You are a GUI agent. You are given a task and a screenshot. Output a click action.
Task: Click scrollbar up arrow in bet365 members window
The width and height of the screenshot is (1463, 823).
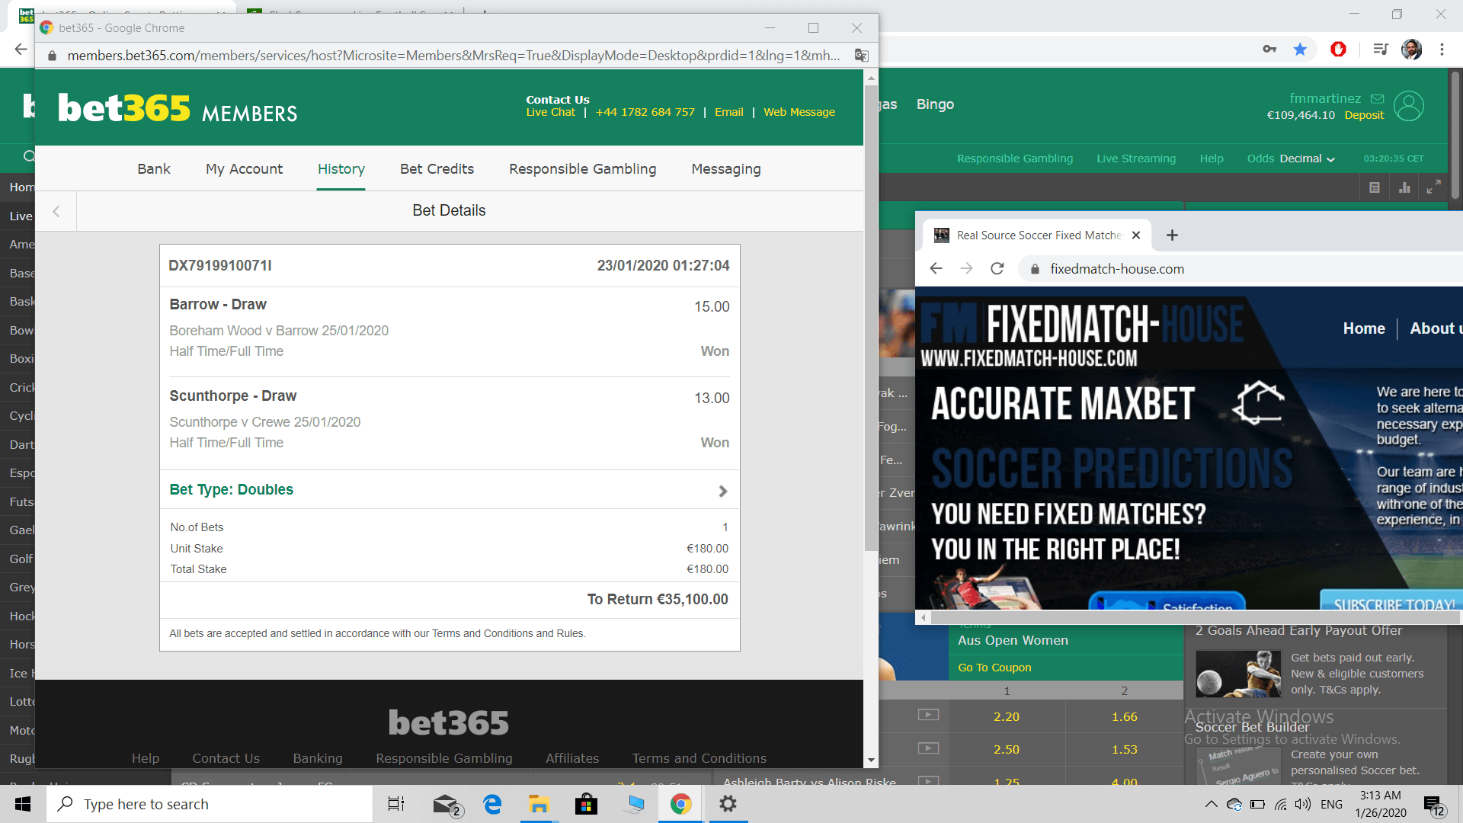[871, 78]
